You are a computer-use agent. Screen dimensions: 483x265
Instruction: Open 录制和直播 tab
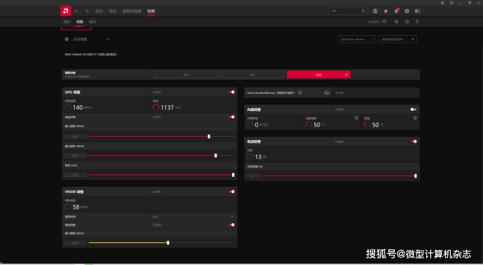coord(132,11)
